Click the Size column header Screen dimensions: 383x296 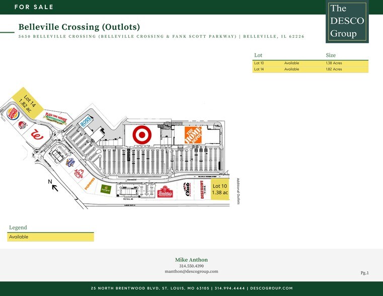[331, 55]
